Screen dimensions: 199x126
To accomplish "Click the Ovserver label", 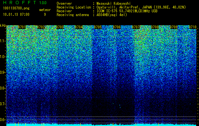I will 64,3.
